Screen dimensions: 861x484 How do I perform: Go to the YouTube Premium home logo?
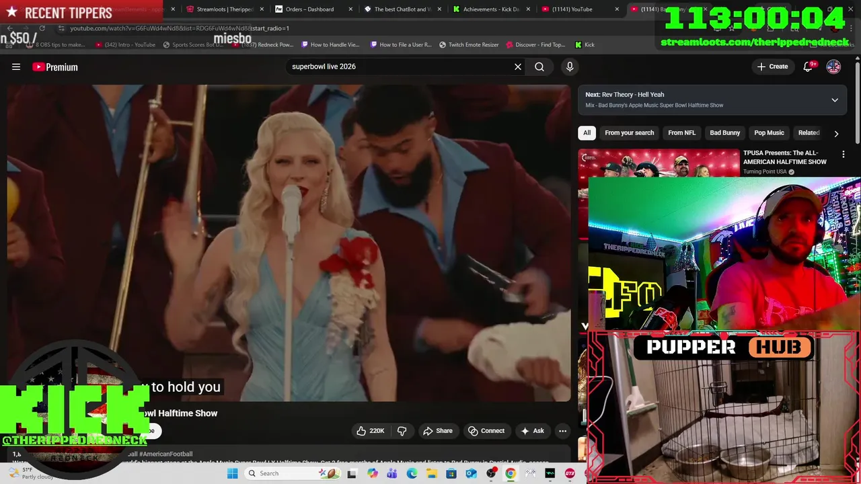[x=55, y=67]
